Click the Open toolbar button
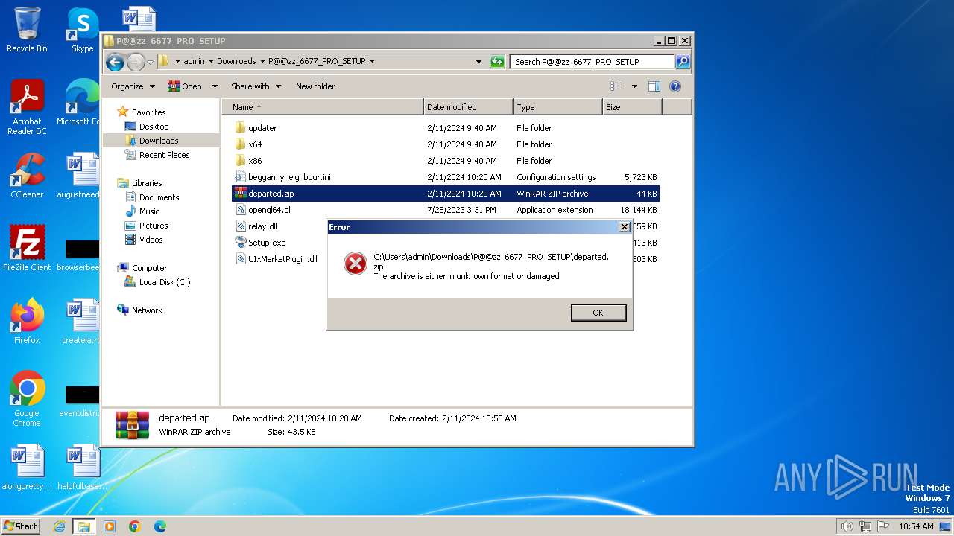Viewport: 954px width, 536px height. pos(185,86)
